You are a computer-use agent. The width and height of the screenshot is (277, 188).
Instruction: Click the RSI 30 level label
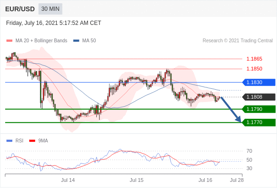[x=249, y=168]
